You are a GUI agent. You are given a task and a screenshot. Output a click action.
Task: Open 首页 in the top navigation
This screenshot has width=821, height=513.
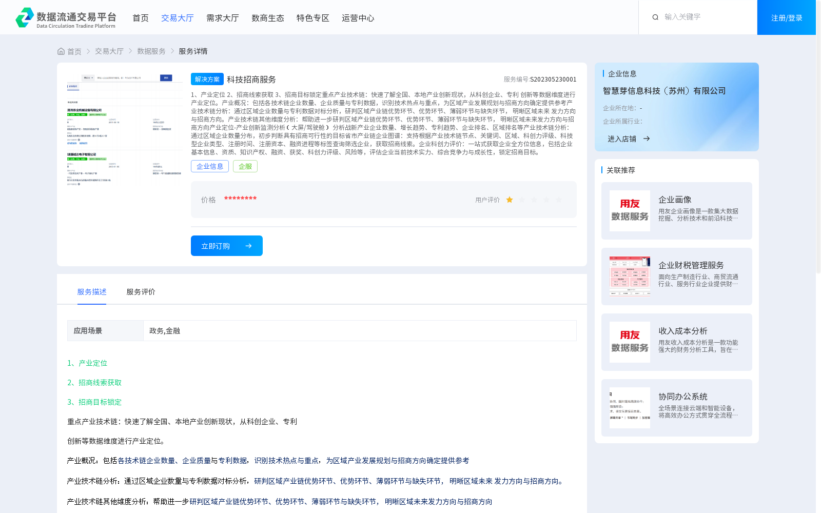tap(141, 18)
